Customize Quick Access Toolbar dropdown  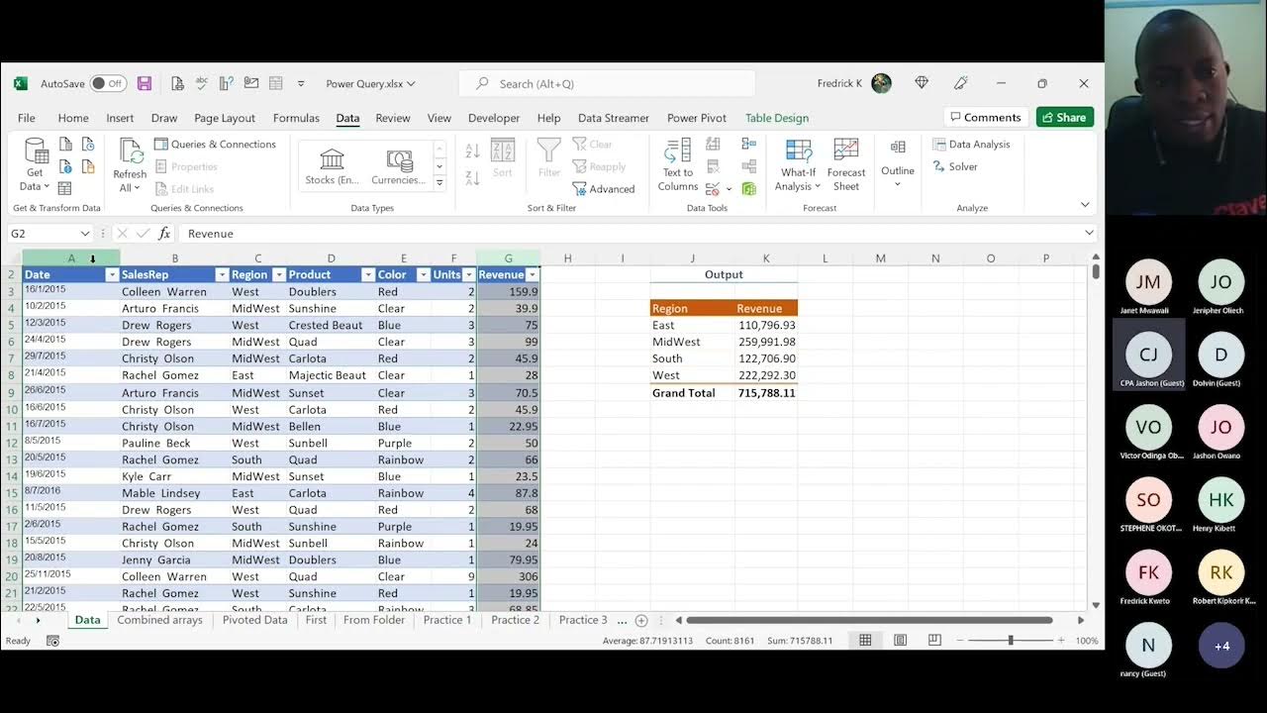click(x=301, y=84)
